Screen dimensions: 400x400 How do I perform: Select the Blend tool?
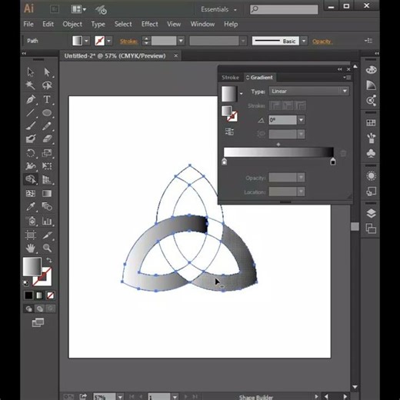tap(47, 206)
